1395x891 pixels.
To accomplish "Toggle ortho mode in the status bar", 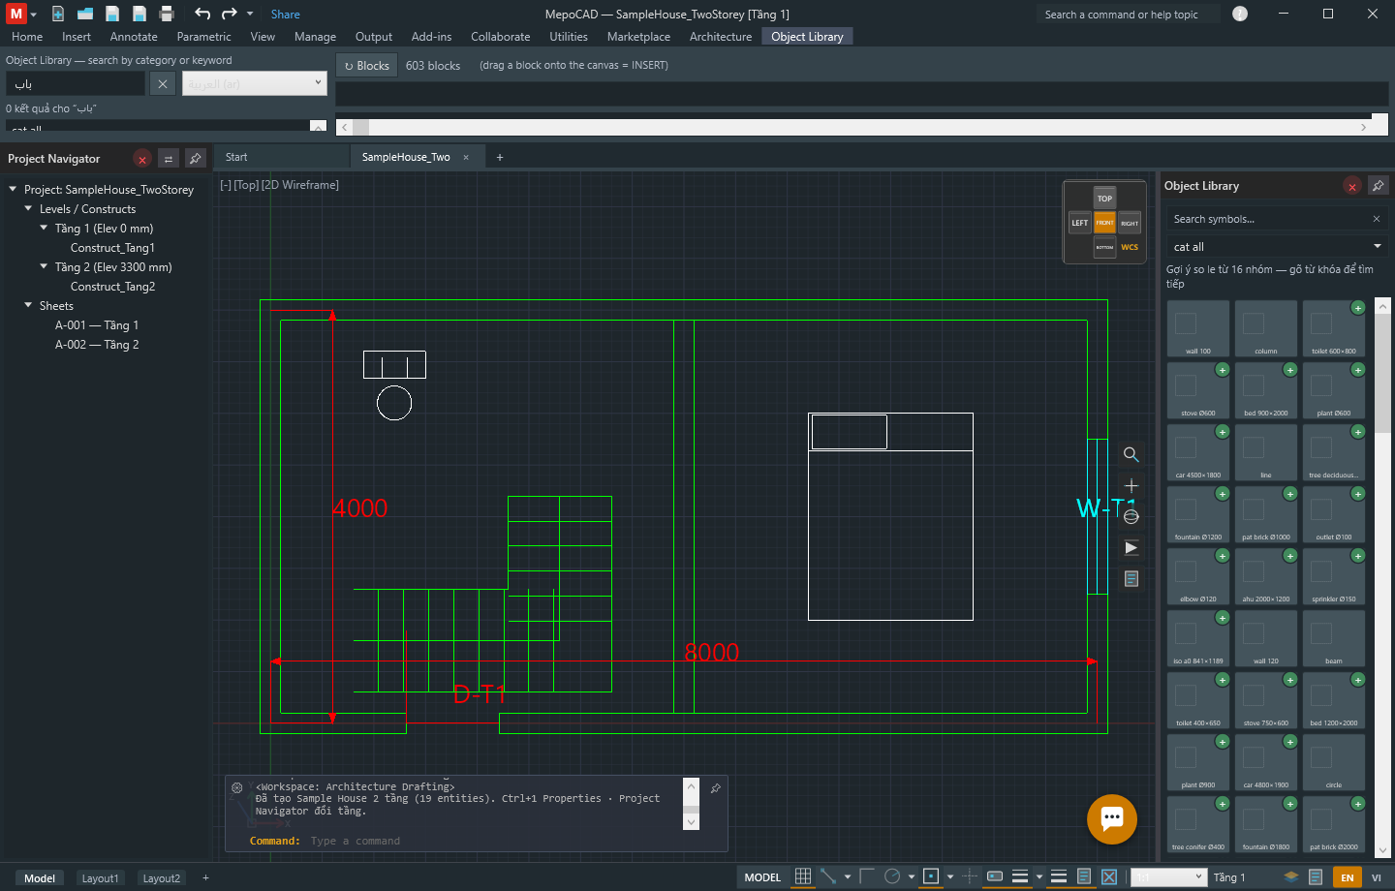I will coord(867,876).
